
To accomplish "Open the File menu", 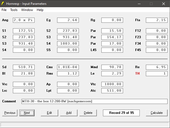I will click(x=4, y=10).
